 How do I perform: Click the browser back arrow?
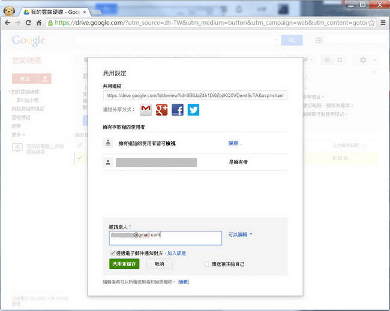pyautogui.click(x=8, y=23)
